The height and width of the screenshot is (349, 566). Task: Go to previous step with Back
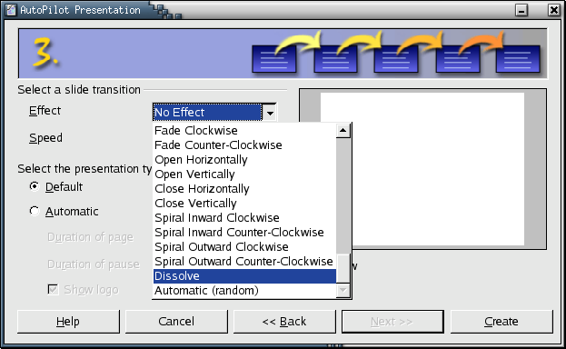pos(284,321)
